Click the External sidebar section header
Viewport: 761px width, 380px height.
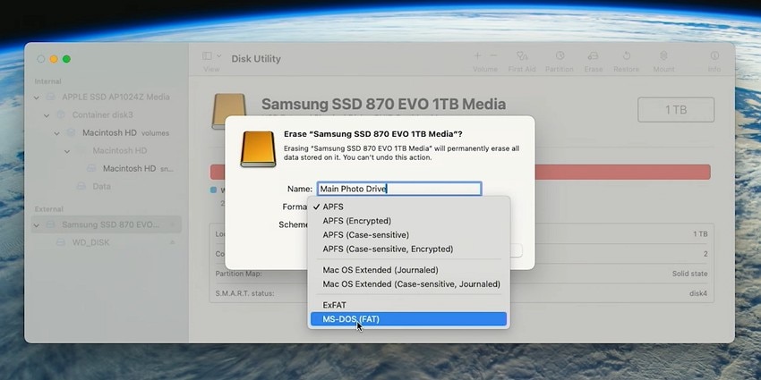(x=49, y=209)
